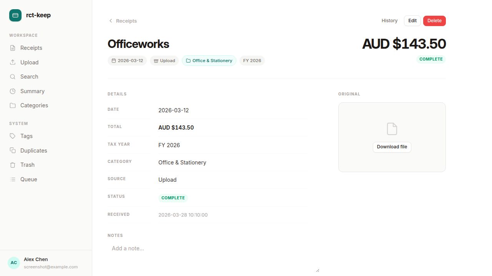
Task: Select the Categories folder icon
Action: pos(13,105)
